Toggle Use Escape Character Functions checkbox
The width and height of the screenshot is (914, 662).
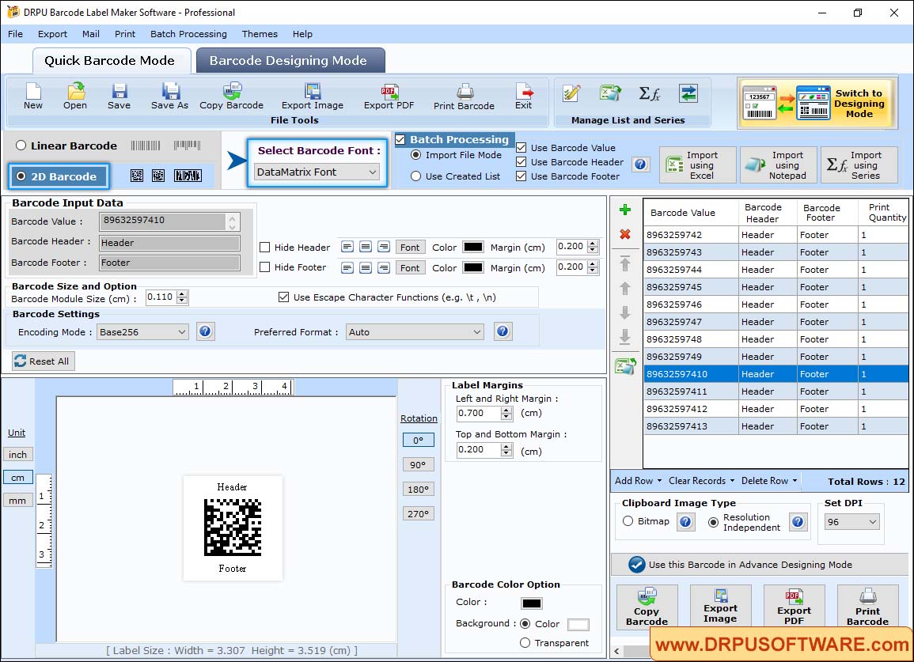[x=284, y=297]
